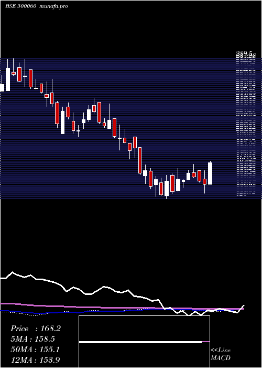
Task: Click the '<<Live MACD' label
Action: click(x=221, y=354)
